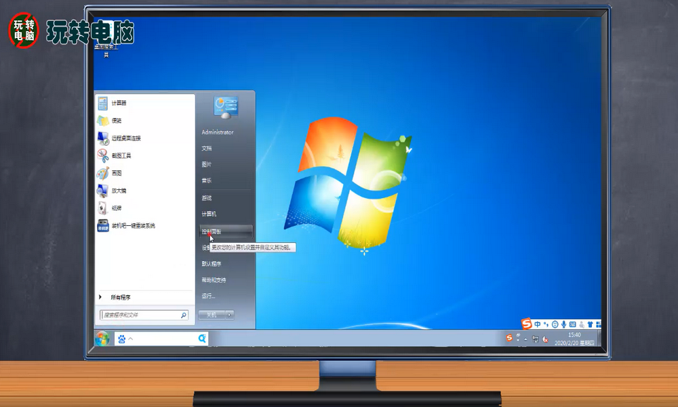678x407 pixels.
Task: Click the 关机 shutdown button
Action: (212, 315)
